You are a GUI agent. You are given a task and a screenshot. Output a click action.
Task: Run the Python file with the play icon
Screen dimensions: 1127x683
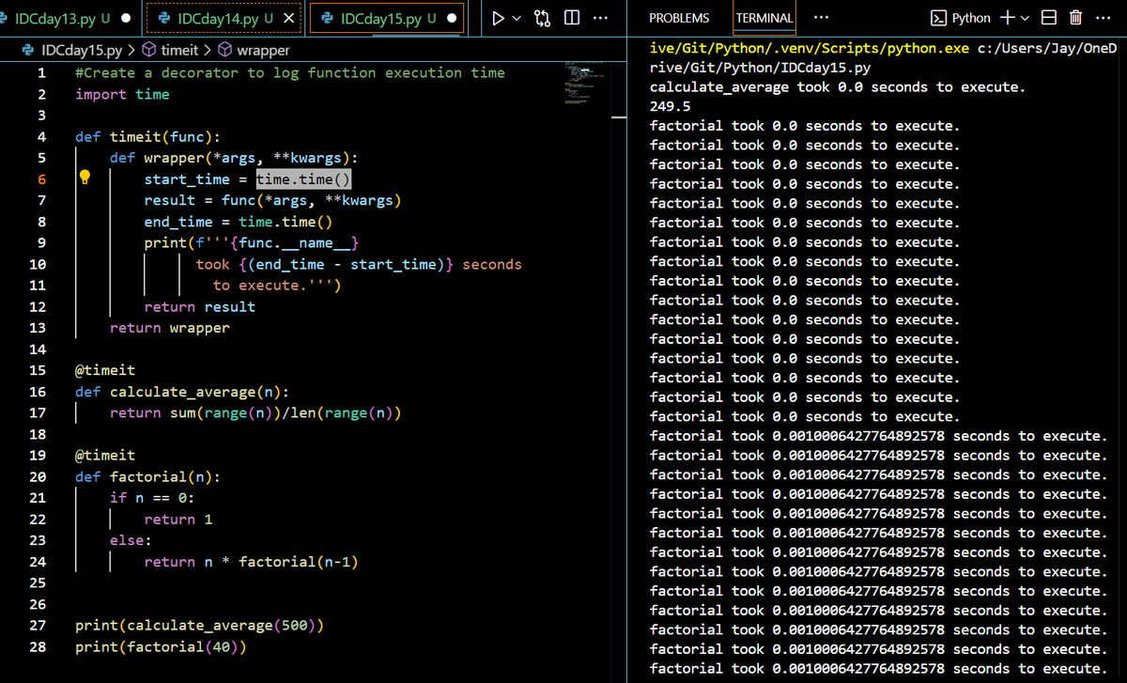pyautogui.click(x=499, y=18)
